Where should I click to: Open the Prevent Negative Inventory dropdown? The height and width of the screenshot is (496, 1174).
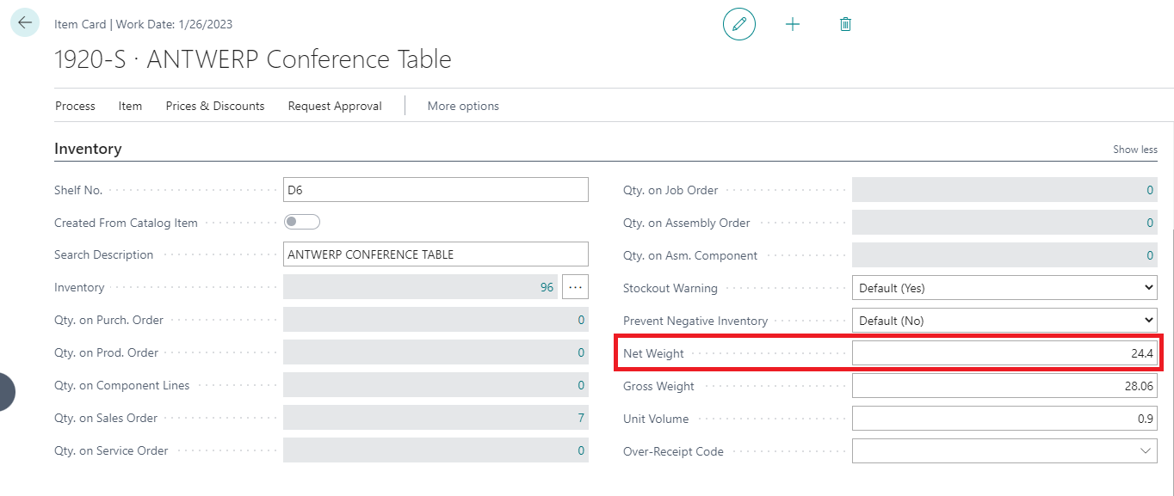[1004, 321]
